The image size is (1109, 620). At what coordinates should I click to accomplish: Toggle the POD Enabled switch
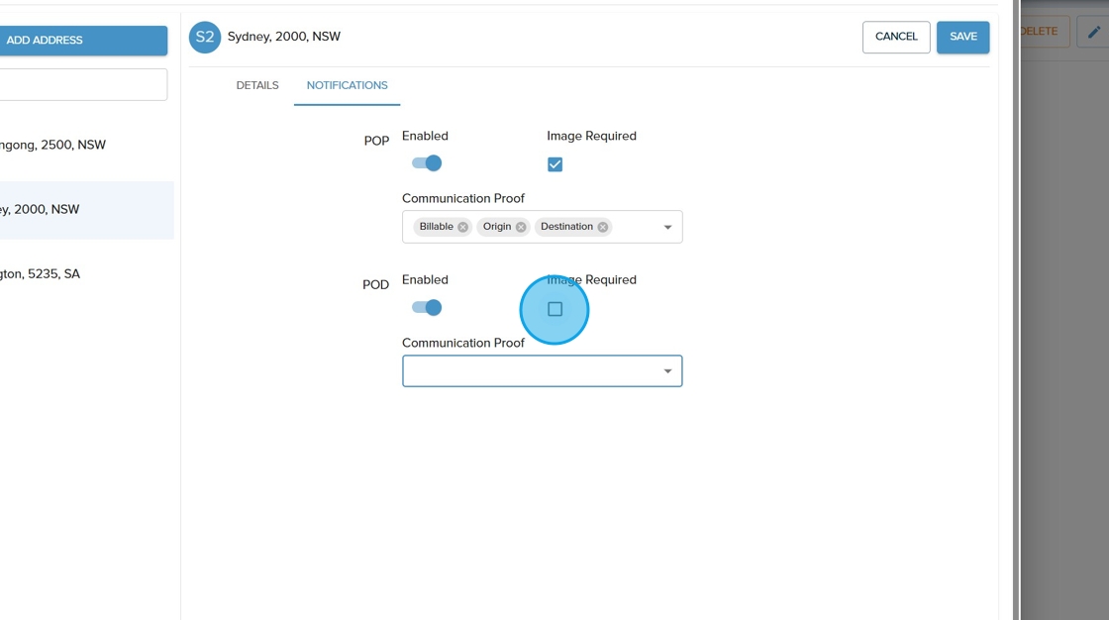pos(427,307)
